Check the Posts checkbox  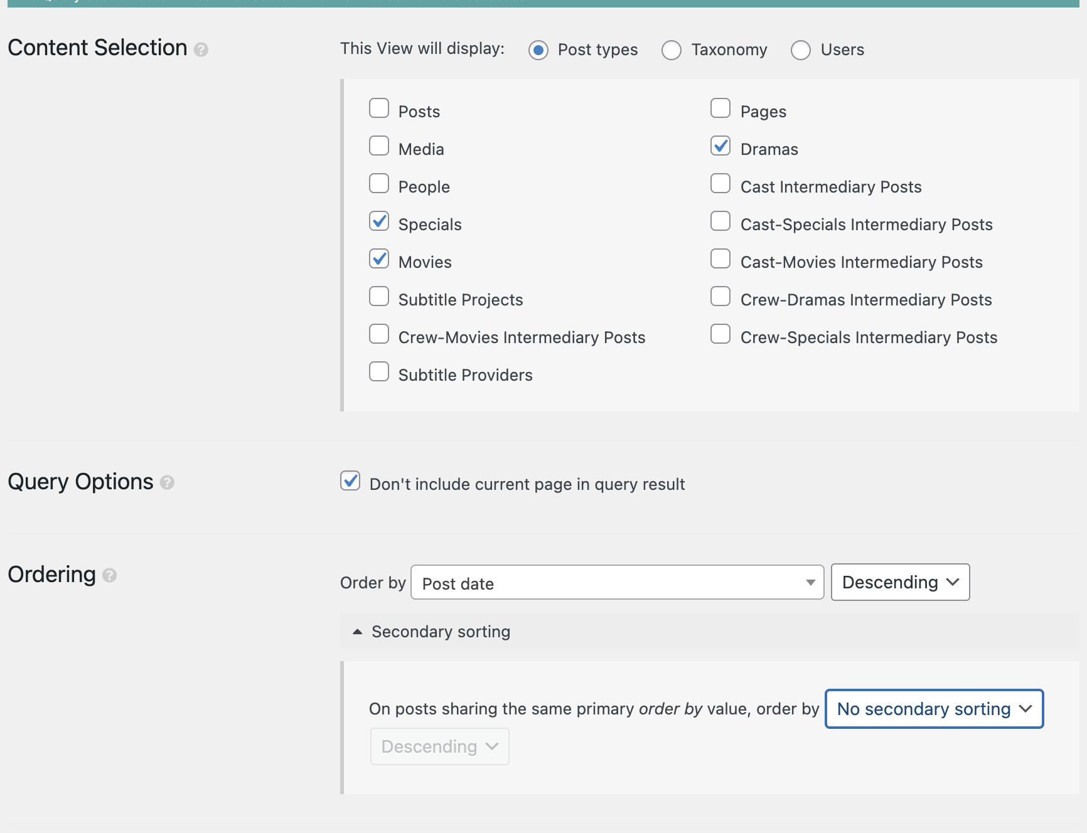379,108
